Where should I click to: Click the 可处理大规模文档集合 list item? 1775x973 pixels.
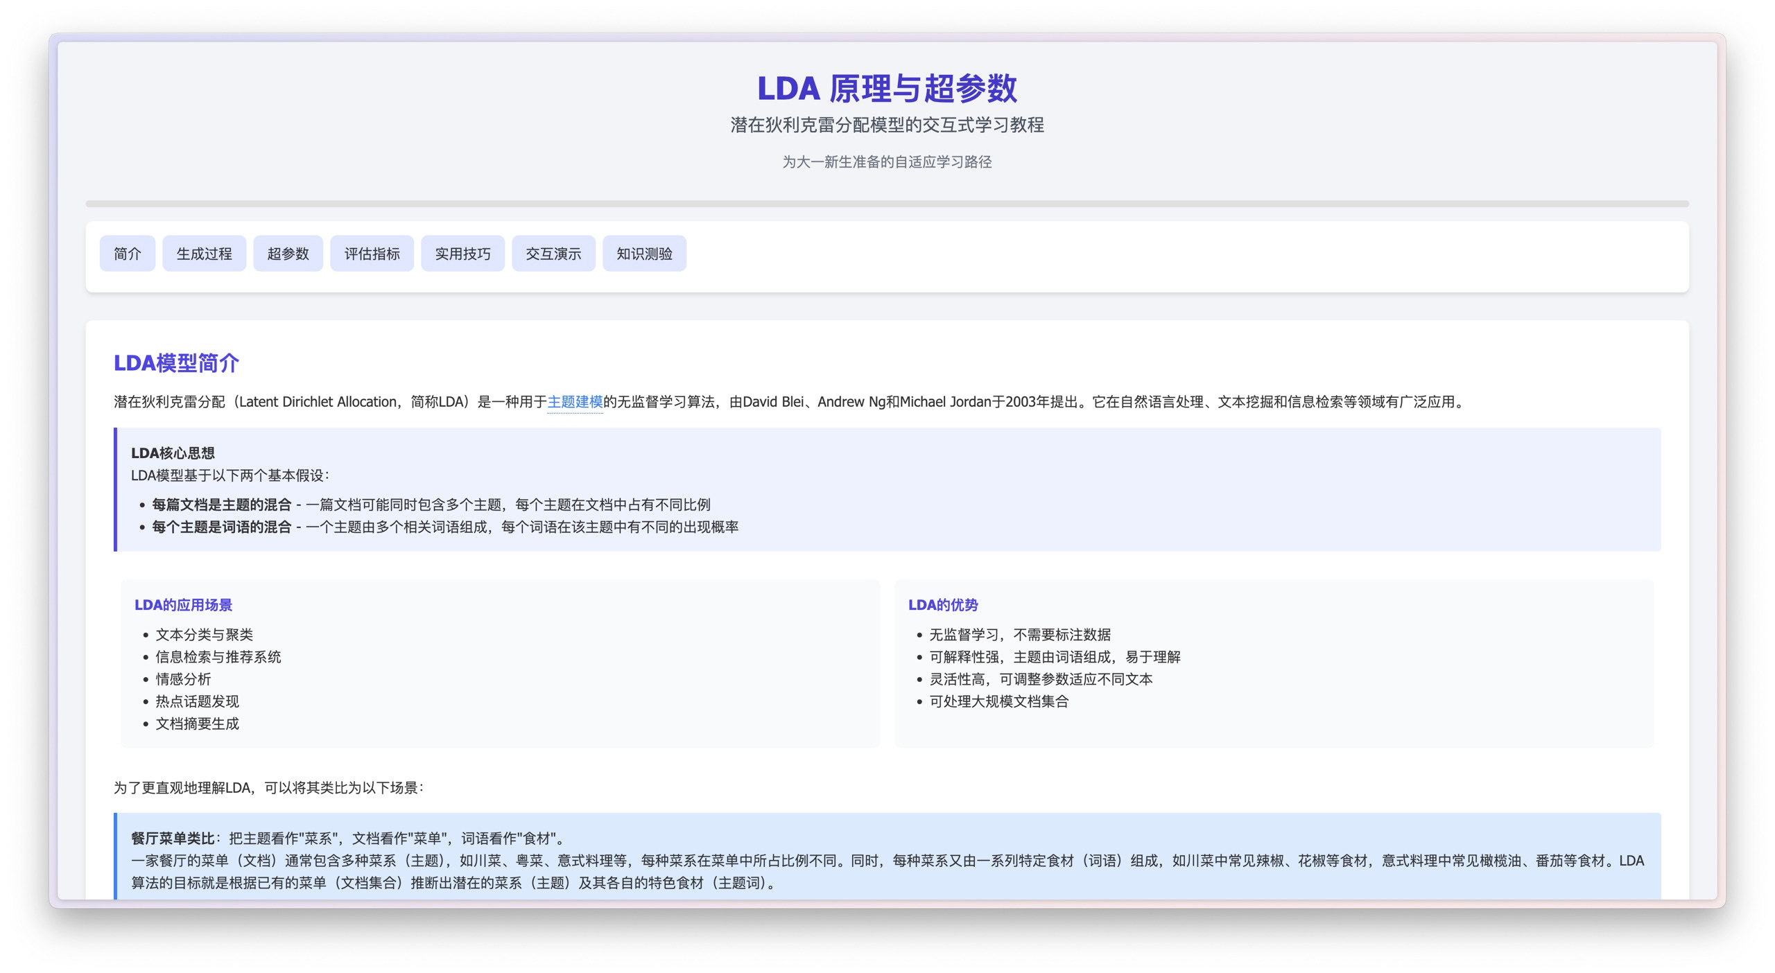pyautogui.click(x=998, y=701)
